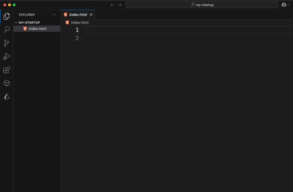The height and width of the screenshot is (192, 293).
Task: Open the Source Control view
Action: coord(7,43)
